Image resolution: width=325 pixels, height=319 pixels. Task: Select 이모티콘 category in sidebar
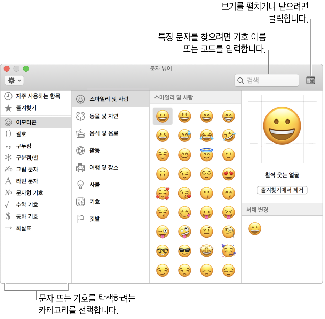pos(36,122)
